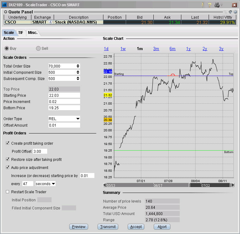Pin the ScaleTrader window with pushpin
Viewport: 240px width, 234px height.
pos(202,5)
